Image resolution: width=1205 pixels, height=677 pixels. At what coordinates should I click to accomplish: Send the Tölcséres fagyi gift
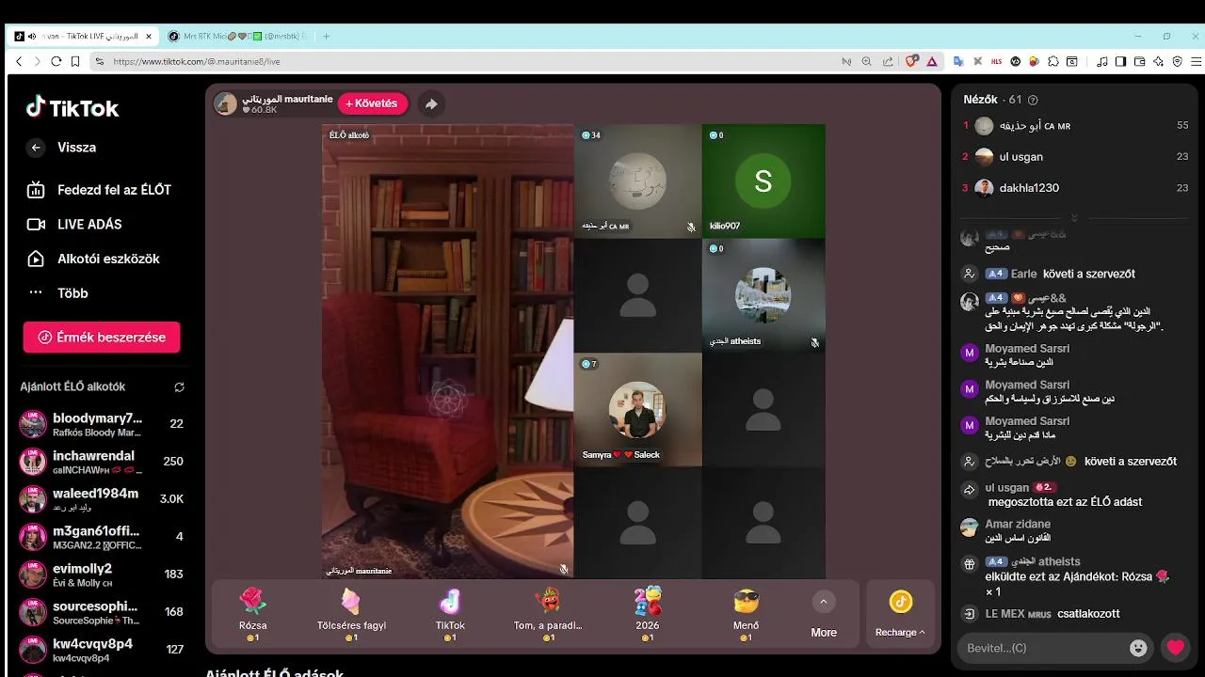(x=351, y=614)
